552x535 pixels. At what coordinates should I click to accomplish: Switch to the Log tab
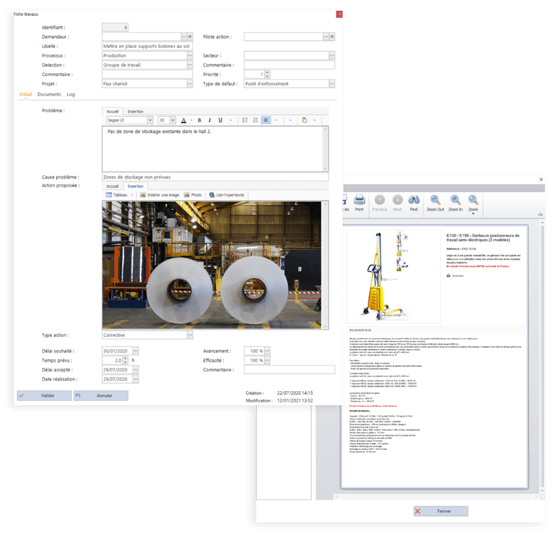pos(71,94)
